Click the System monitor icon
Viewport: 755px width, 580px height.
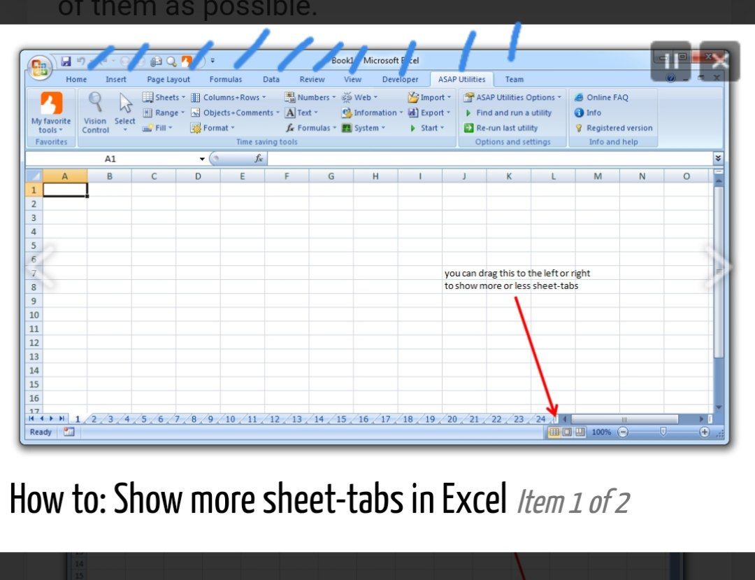347,128
